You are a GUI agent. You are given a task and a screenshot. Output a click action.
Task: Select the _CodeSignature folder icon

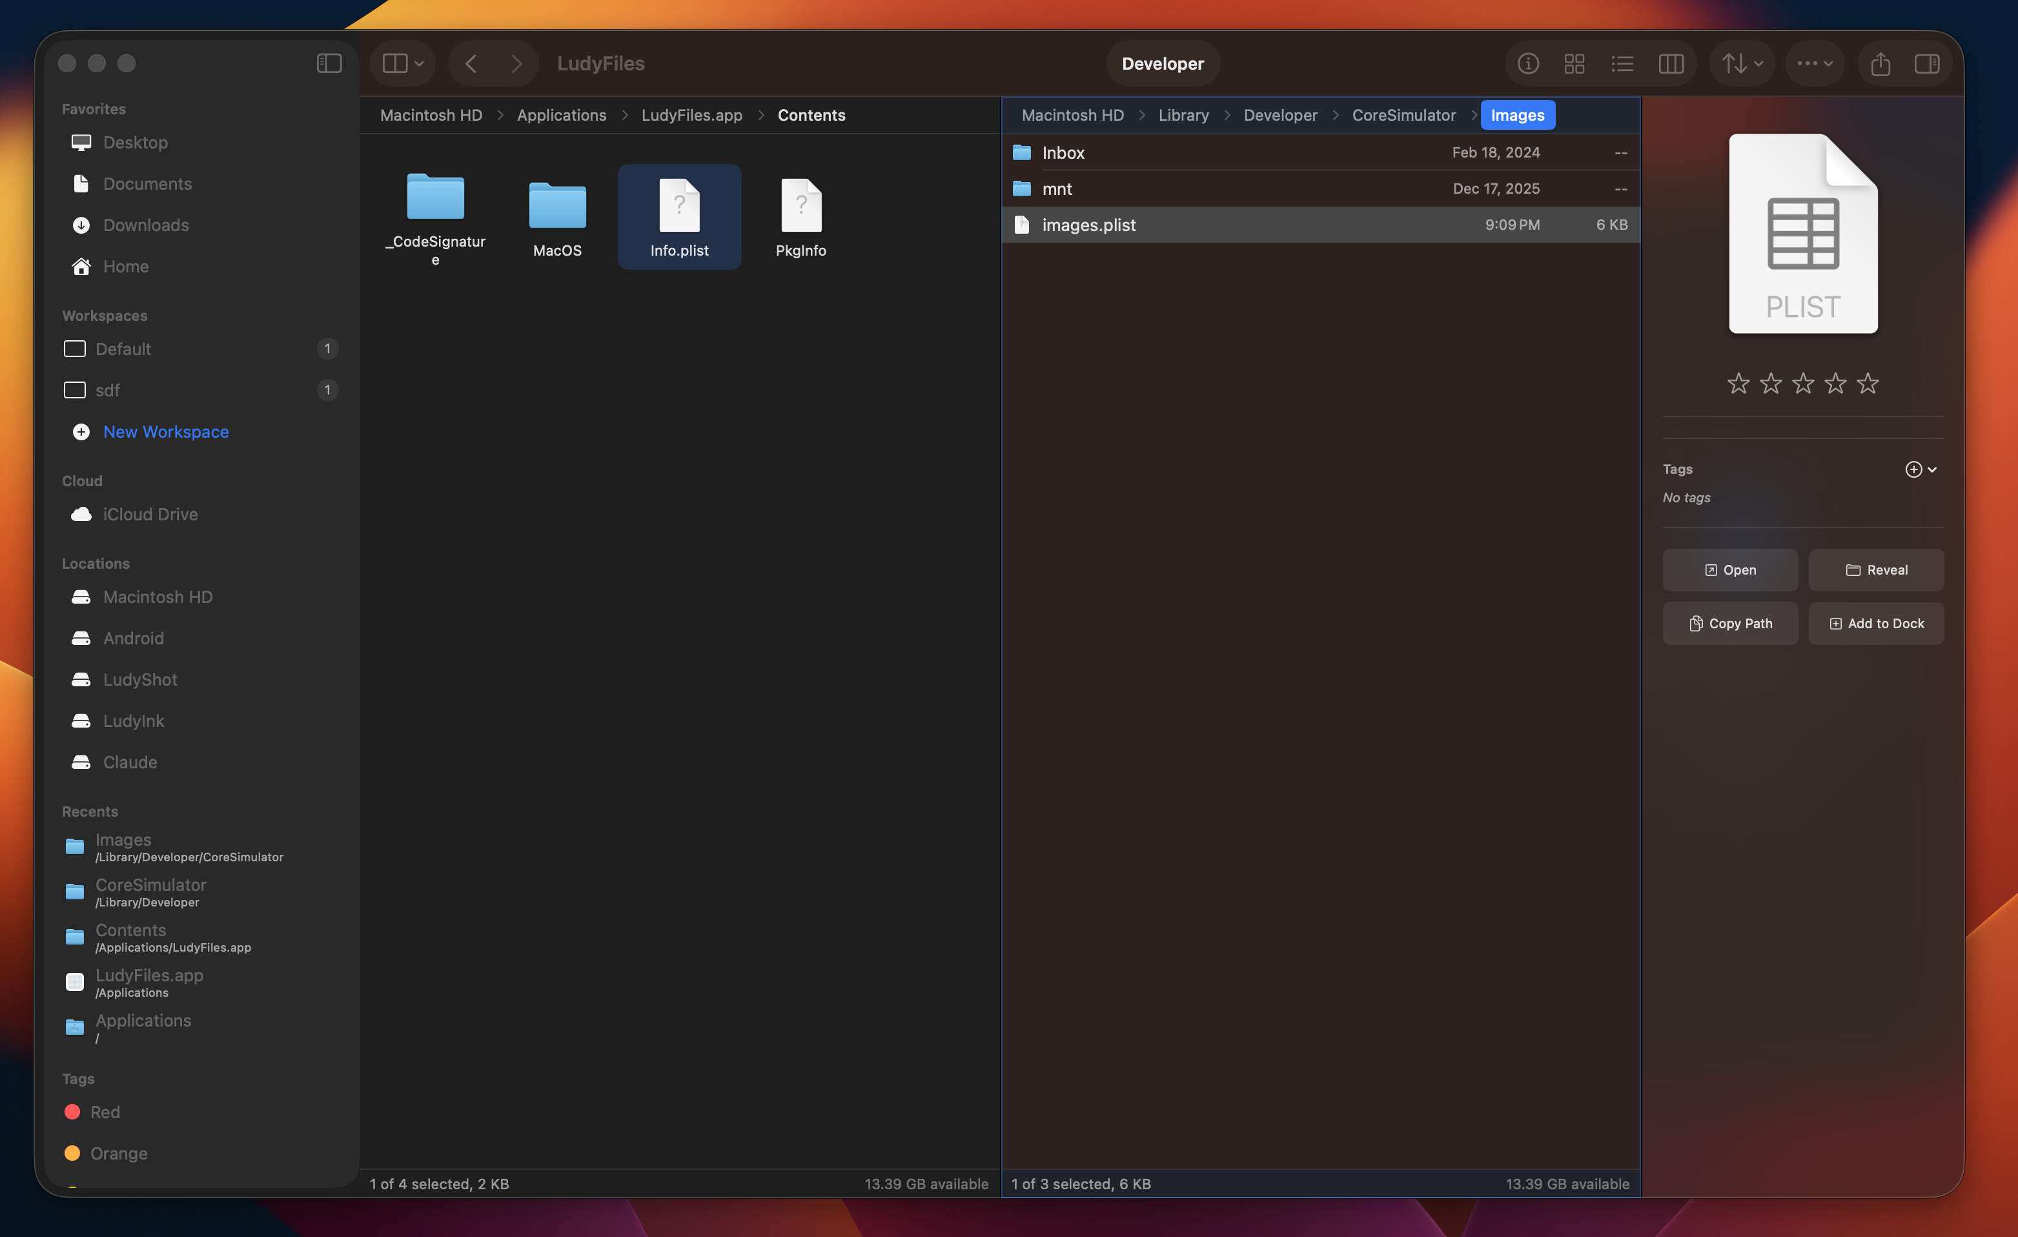[x=436, y=198]
